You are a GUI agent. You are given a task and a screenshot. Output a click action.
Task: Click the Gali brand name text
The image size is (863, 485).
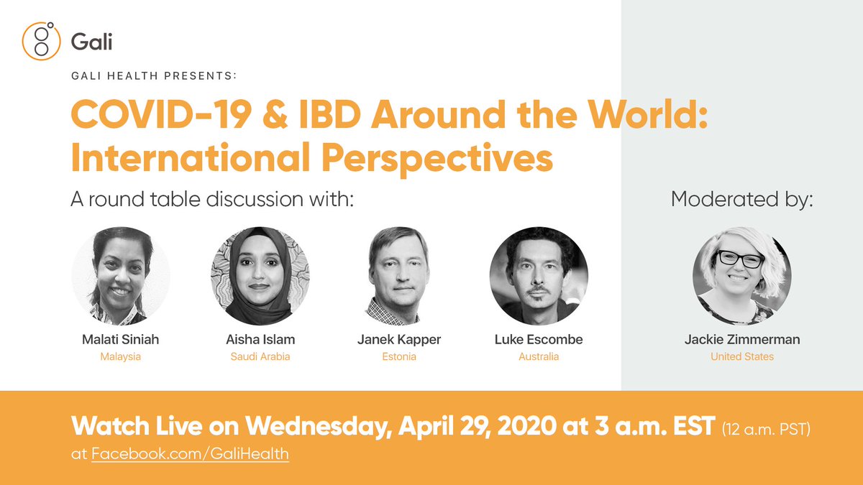point(91,42)
